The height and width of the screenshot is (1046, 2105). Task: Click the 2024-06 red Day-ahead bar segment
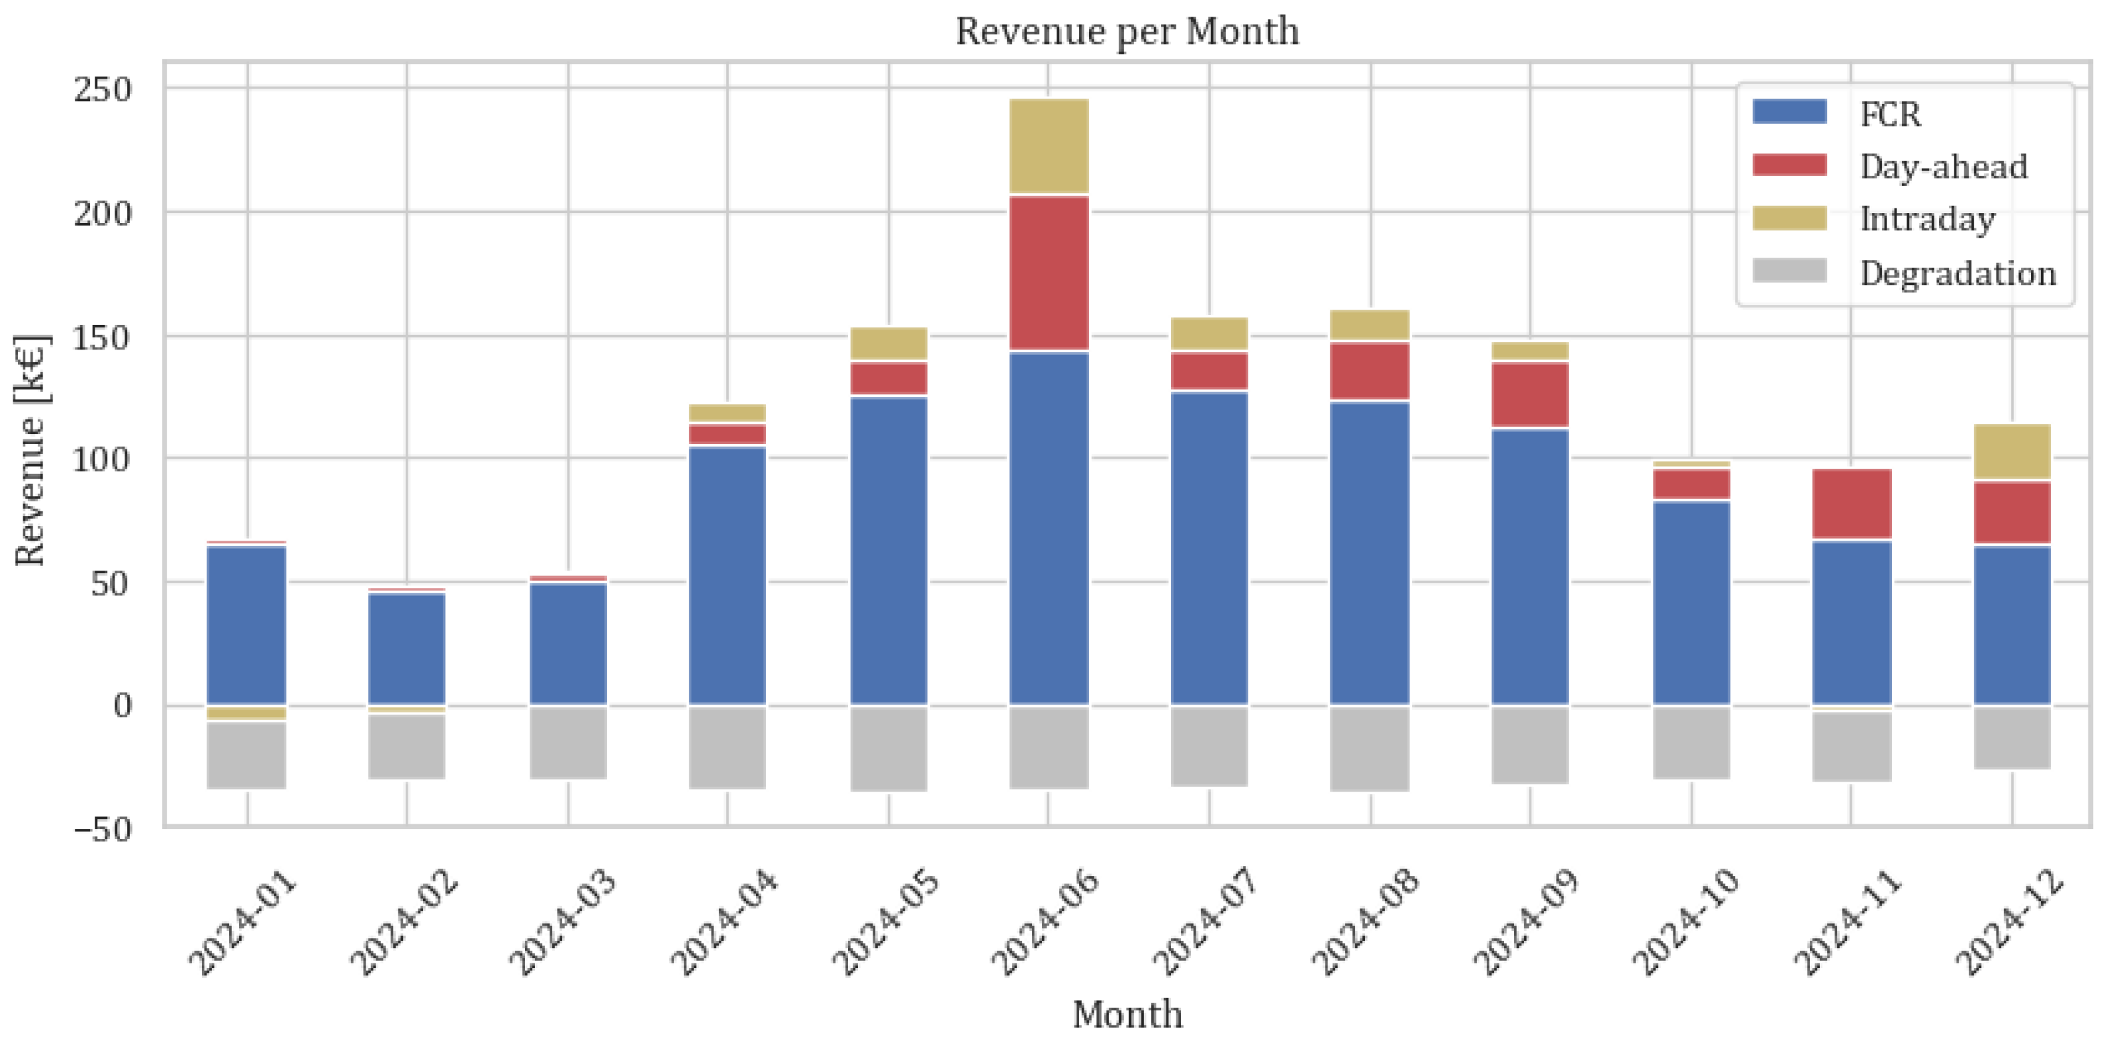(x=1049, y=274)
